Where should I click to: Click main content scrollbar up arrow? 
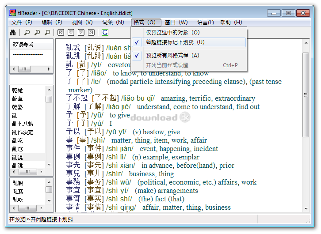[306, 43]
